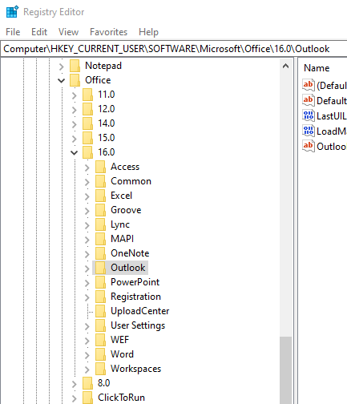Select the OneNote folder icon
The height and width of the screenshot is (404, 347).
tap(100, 253)
